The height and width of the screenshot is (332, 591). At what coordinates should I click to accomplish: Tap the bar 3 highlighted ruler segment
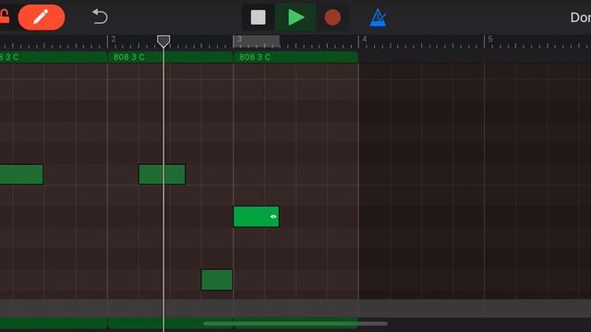(257, 41)
